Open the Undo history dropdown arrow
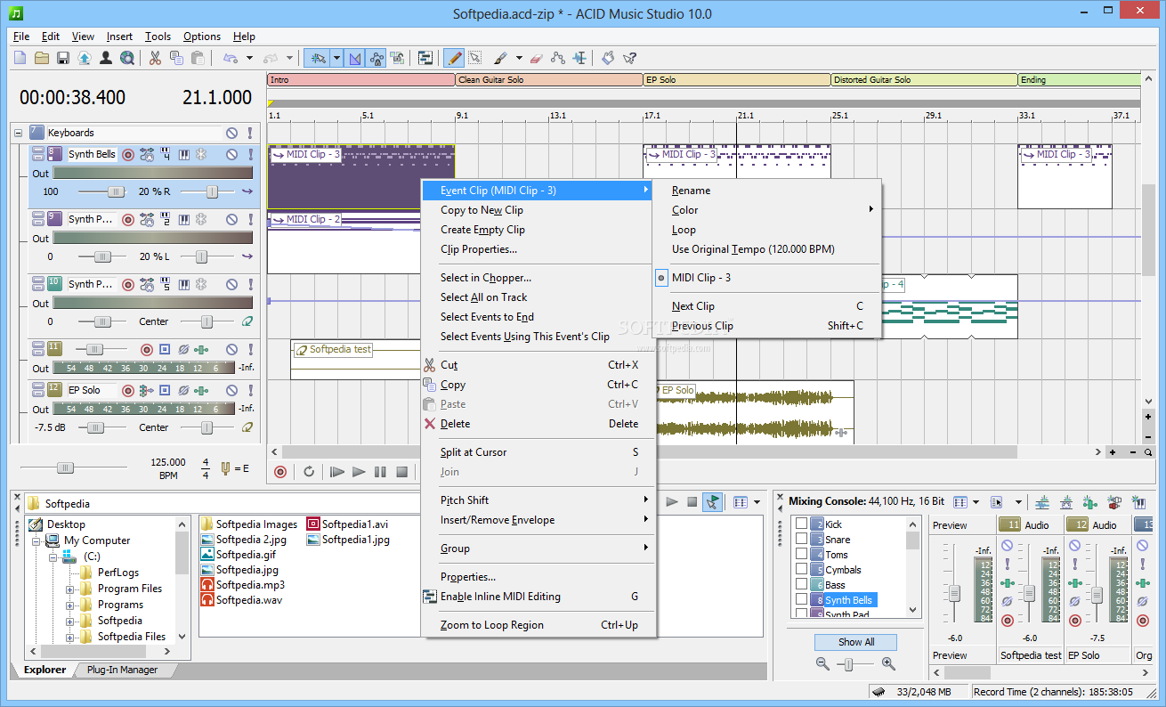 tap(249, 58)
